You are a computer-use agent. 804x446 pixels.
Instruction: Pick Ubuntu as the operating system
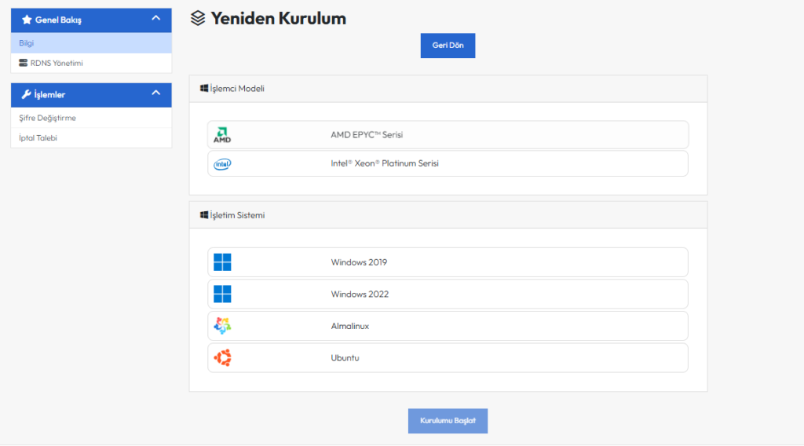tap(448, 358)
